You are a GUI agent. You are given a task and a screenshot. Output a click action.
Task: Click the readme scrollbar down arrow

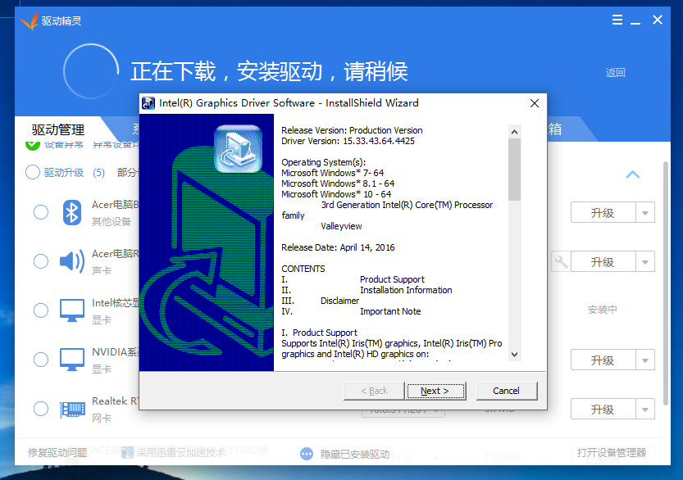pyautogui.click(x=515, y=354)
